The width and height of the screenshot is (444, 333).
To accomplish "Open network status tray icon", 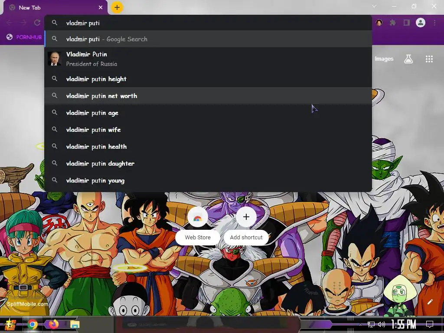I will [371, 324].
